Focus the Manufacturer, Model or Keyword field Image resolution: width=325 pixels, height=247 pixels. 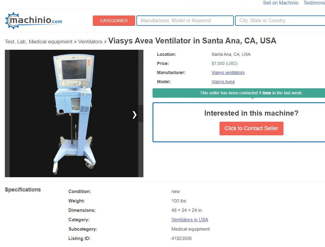coord(185,21)
